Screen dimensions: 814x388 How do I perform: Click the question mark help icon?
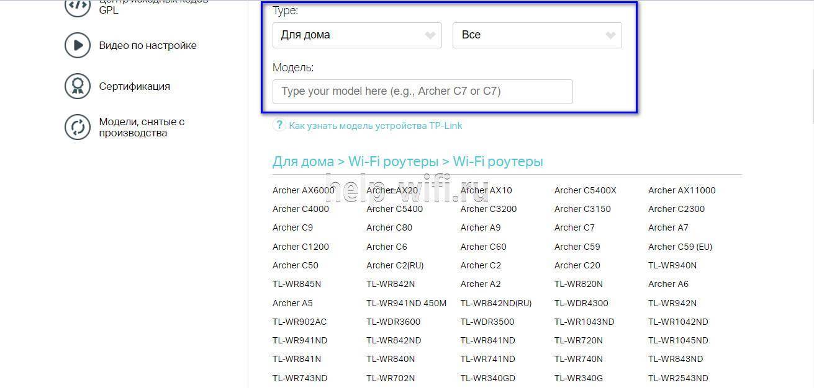(279, 125)
